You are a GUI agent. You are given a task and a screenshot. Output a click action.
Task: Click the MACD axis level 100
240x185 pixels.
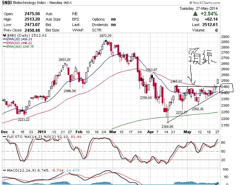point(225,169)
